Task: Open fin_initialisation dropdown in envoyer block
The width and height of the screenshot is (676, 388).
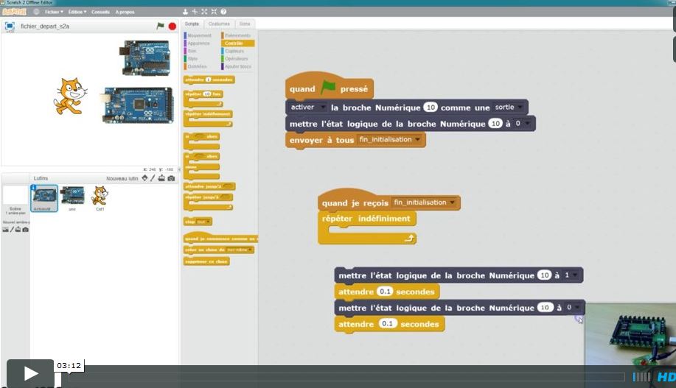Action: pyautogui.click(x=390, y=140)
